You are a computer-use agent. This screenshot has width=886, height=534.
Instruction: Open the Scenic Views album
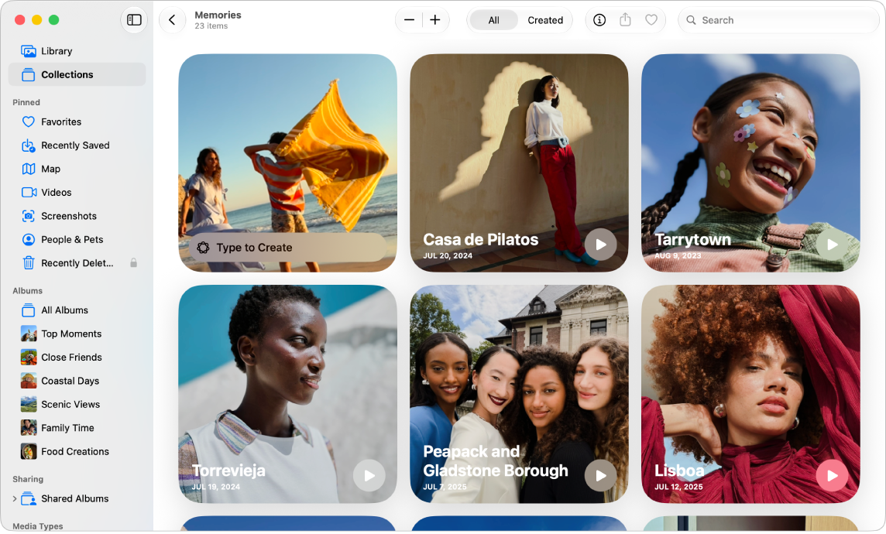pos(77,404)
